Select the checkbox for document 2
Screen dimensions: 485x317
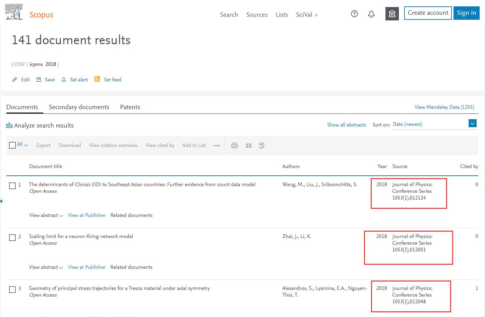(x=12, y=238)
